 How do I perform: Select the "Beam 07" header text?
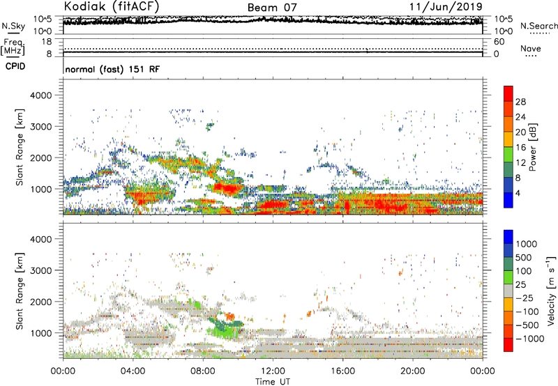click(x=272, y=8)
